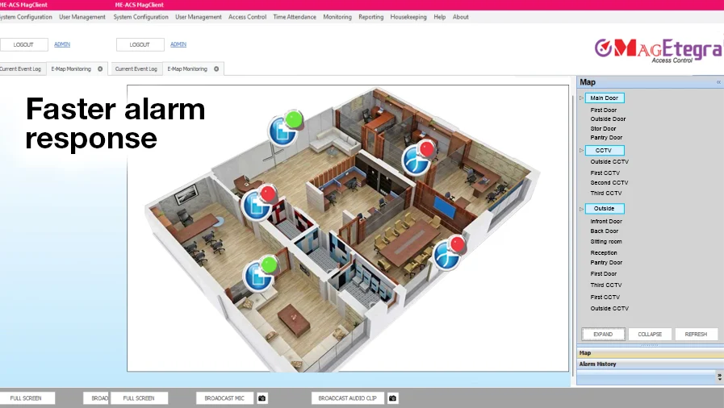
Task: Select First CCTV under the CCTV group
Action: [605, 173]
